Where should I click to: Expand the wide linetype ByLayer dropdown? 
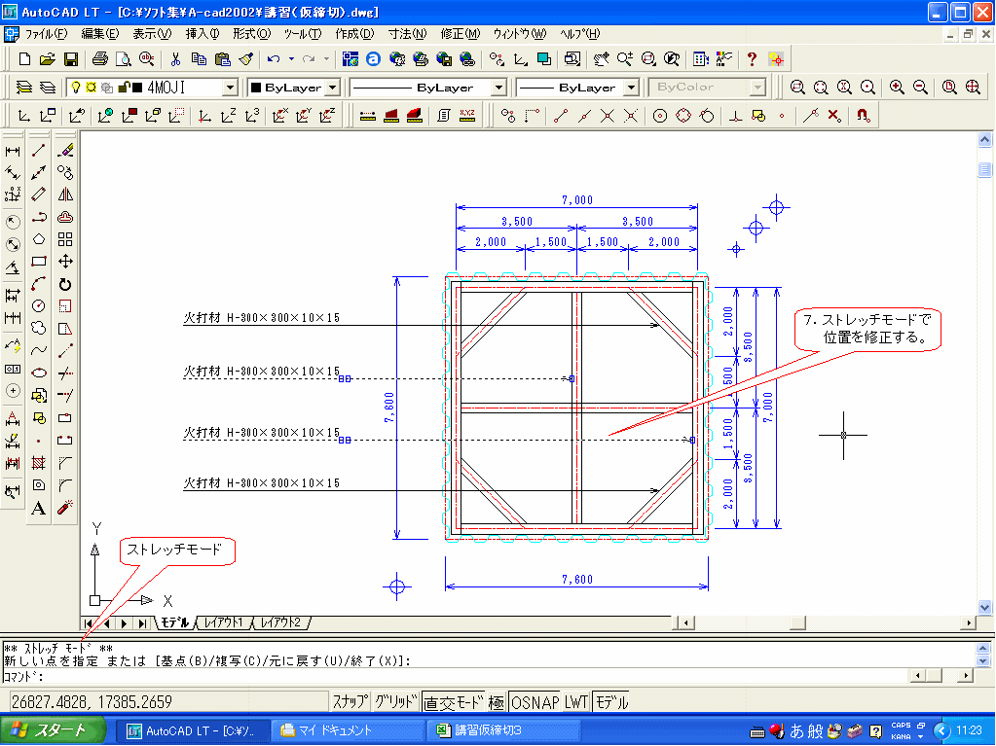499,88
